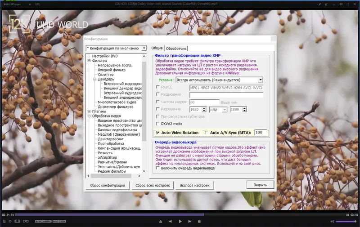The height and width of the screenshot is (227, 360).
Task: Click Сброс всех настроек button
Action: click(x=153, y=185)
